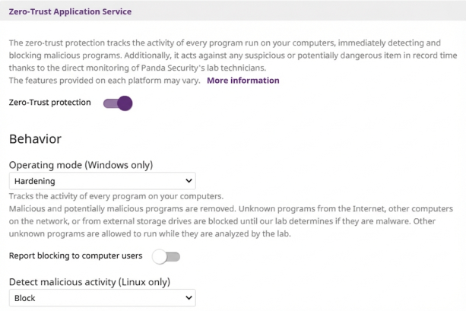Click the Zero-Trust protection label
The image size is (466, 311).
click(50, 103)
